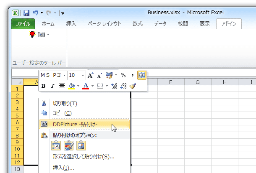Image resolution: width=256 pixels, height=173 pixels.
Task: Click the Redo arrow icon
Action: (49, 13)
